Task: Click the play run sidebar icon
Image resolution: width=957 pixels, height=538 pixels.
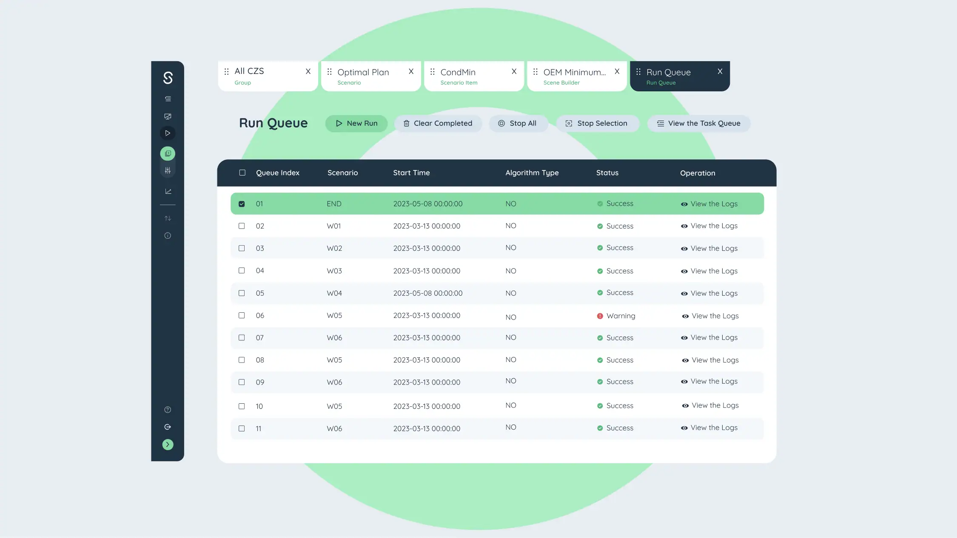Action: coord(168,133)
